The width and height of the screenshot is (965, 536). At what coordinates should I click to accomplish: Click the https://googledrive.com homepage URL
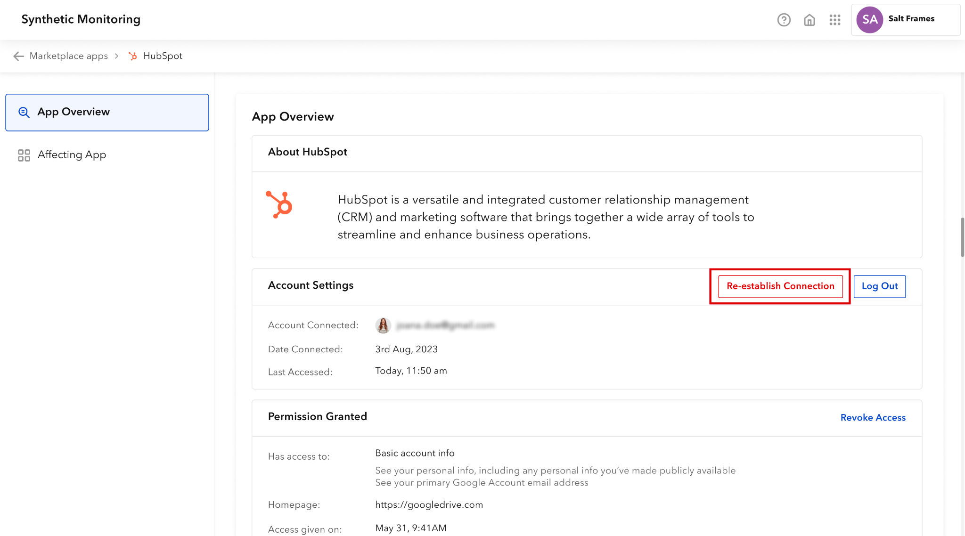point(429,504)
